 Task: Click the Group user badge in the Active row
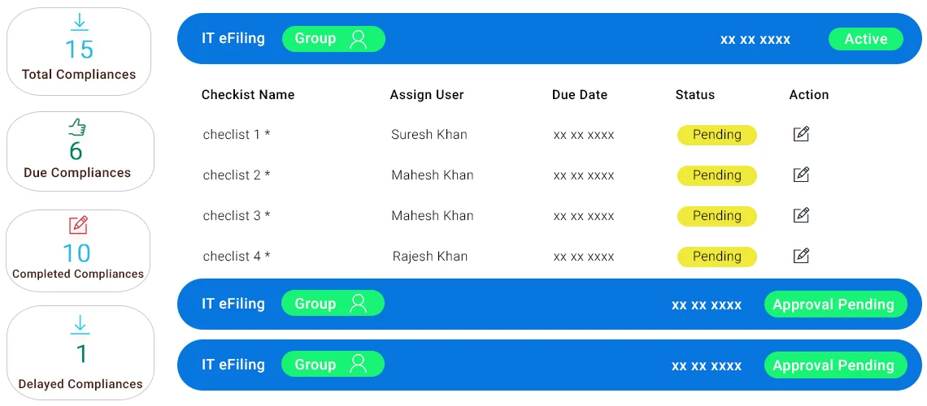coord(333,39)
